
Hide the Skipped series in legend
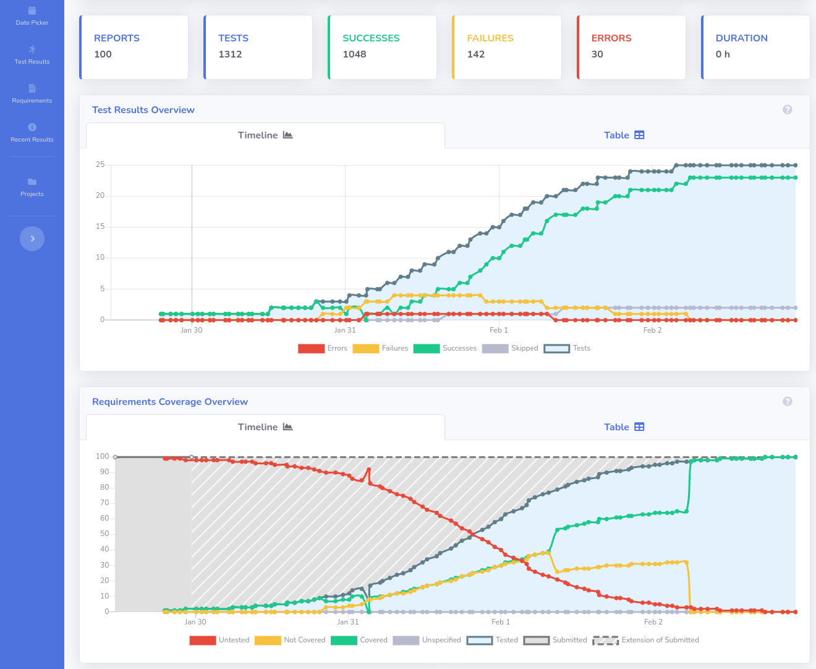pos(510,349)
